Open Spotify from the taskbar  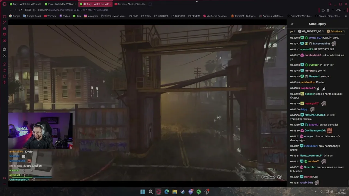click(198, 192)
